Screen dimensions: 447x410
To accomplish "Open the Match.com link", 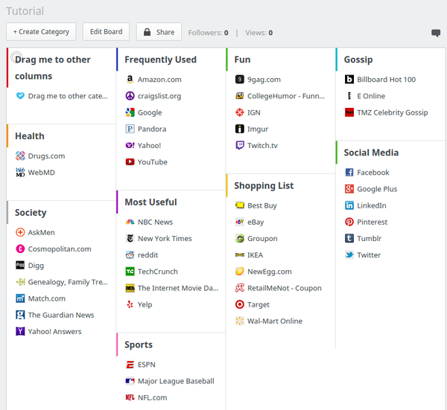I will click(x=47, y=298).
